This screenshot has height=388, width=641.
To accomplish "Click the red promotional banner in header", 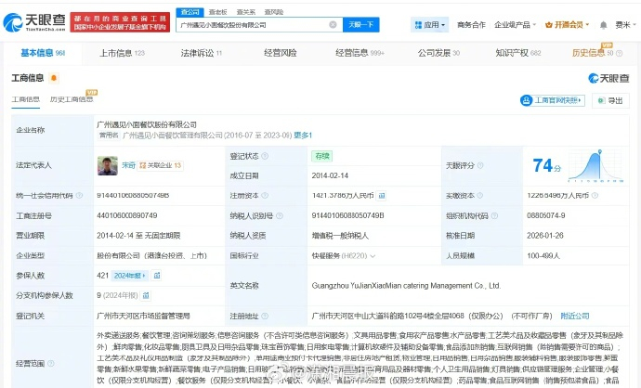I will pyautogui.click(x=120, y=22).
